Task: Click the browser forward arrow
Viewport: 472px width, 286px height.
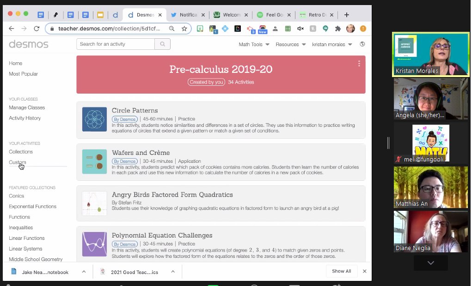Action: click(x=24, y=29)
